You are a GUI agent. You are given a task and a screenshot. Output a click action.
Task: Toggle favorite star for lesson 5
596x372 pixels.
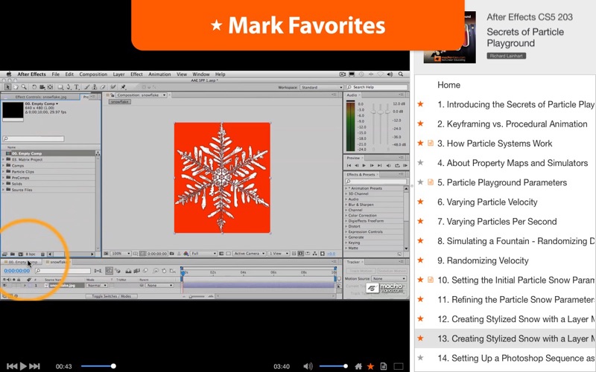click(x=420, y=182)
